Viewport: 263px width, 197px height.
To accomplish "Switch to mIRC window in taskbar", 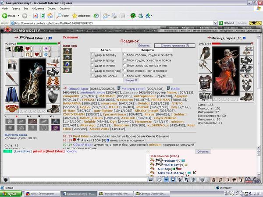I will click(x=42, y=193).
